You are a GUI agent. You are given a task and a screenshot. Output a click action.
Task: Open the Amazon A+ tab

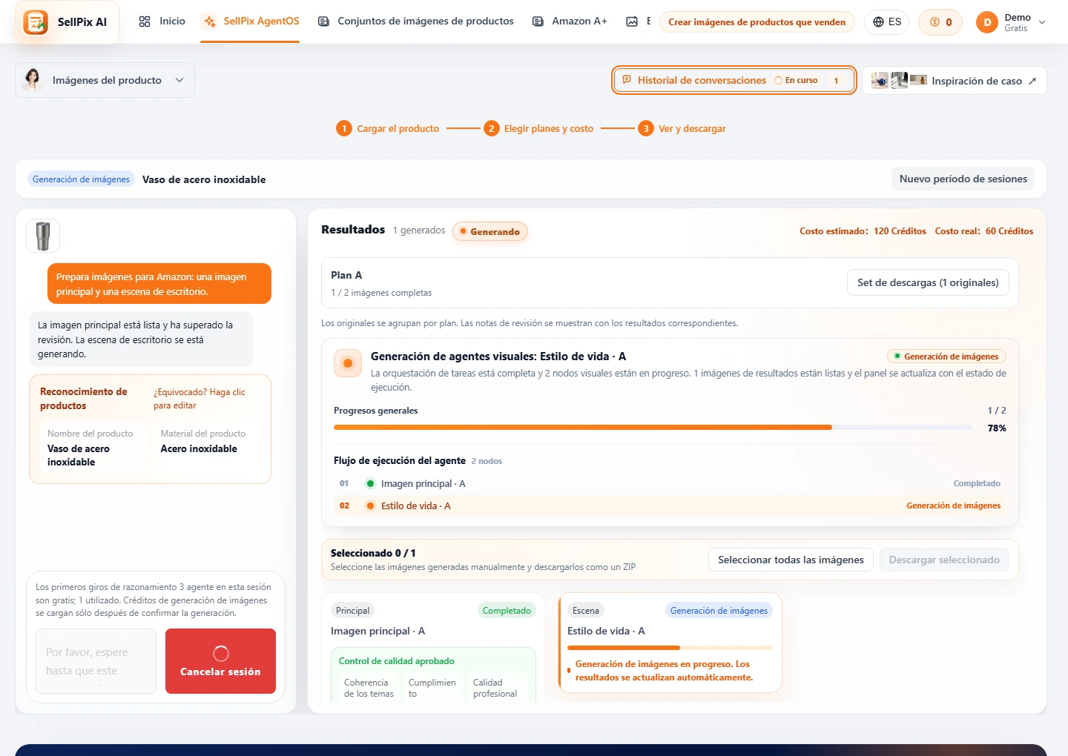(570, 21)
